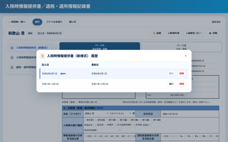Screen dimensions: 228x142
Task: Click the 申請日 input field
Action: (x=158, y=125)
